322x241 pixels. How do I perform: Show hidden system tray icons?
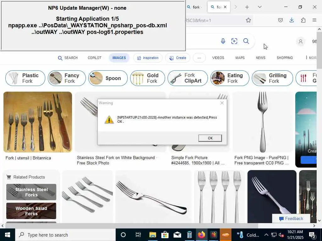[x=266, y=235]
